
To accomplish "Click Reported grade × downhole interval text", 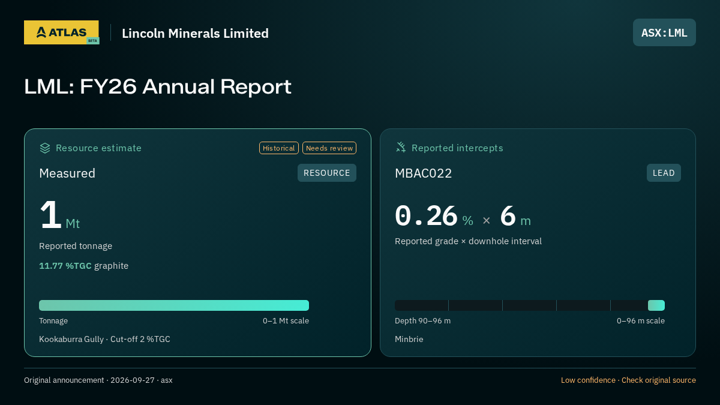I will (x=468, y=241).
